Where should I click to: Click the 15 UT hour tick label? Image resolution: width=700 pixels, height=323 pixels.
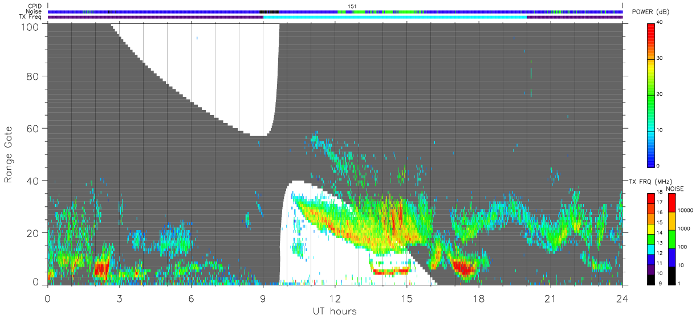(x=406, y=299)
